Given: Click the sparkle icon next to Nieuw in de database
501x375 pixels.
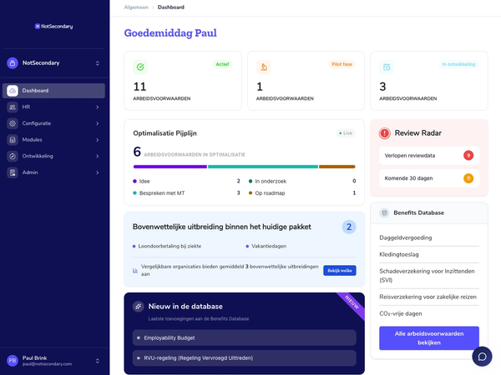Looking at the screenshot, I should [x=138, y=307].
